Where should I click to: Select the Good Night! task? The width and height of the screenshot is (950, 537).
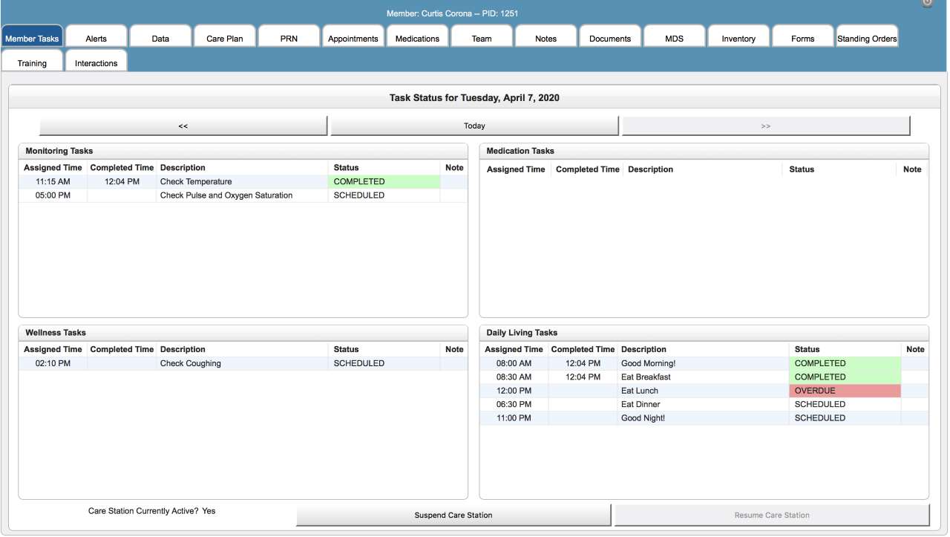tap(704, 418)
